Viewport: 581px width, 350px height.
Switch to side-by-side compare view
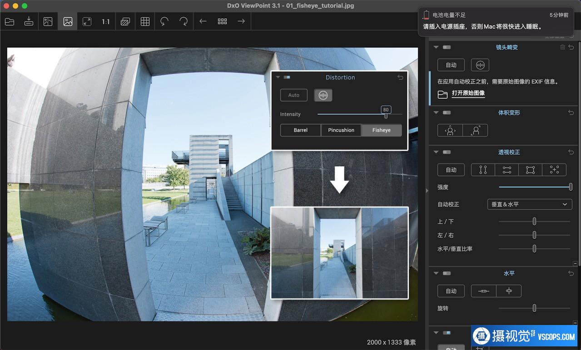point(48,21)
